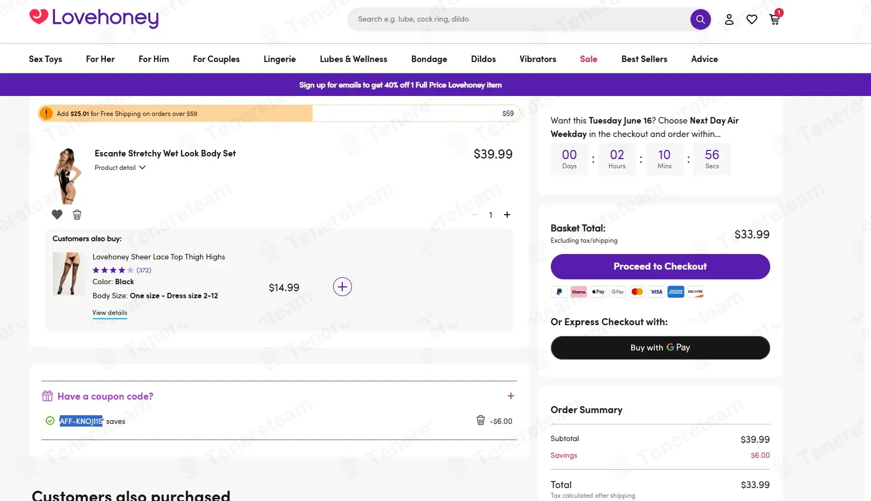Click the gift icon beside coupon code
871x501 pixels.
(x=47, y=396)
